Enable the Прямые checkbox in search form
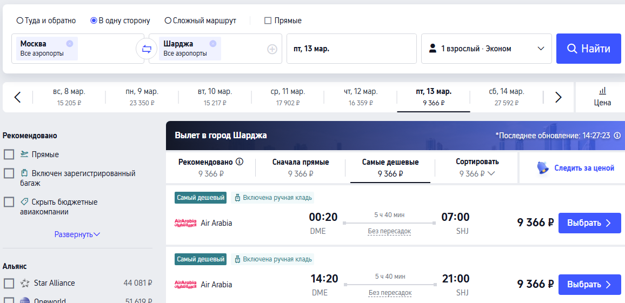 click(x=268, y=21)
